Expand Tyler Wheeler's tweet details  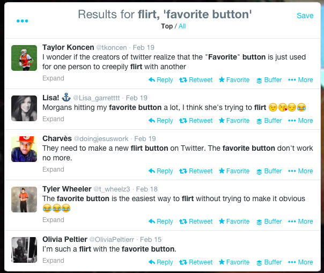[53, 220]
